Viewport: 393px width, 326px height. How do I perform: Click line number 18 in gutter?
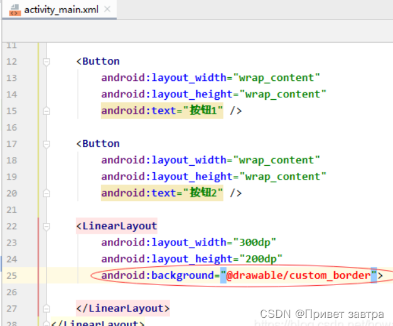click(11, 161)
